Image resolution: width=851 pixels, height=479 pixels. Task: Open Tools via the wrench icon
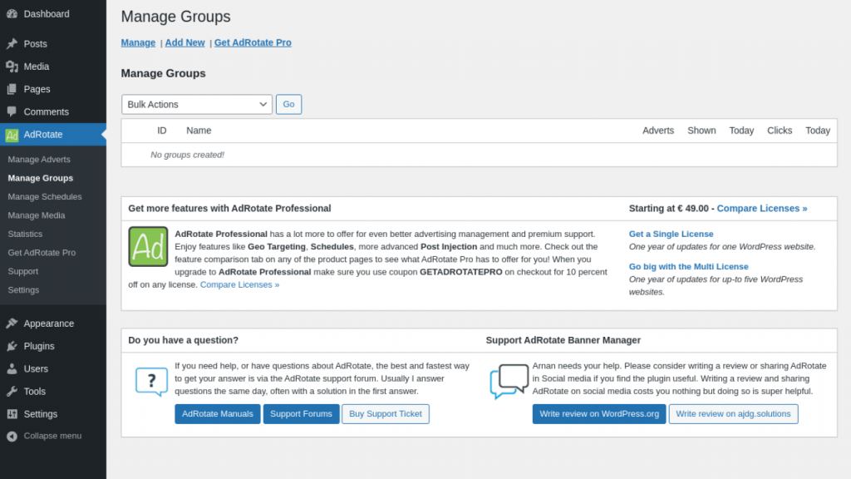(x=12, y=392)
